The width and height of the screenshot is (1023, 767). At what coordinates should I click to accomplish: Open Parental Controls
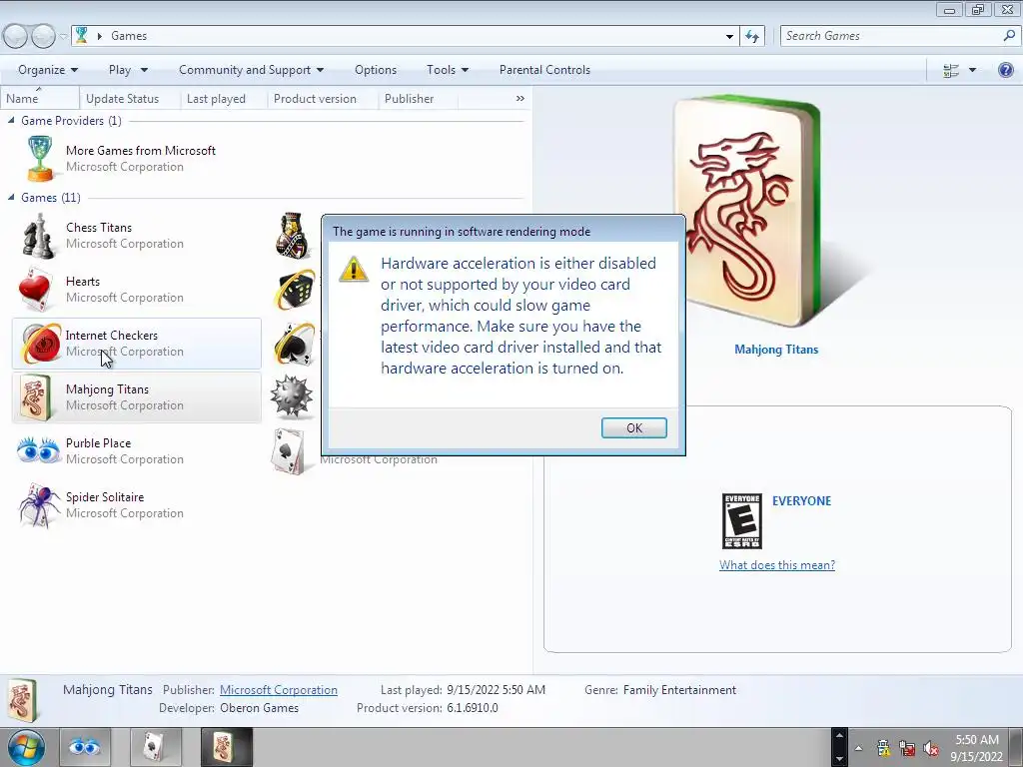(x=544, y=70)
